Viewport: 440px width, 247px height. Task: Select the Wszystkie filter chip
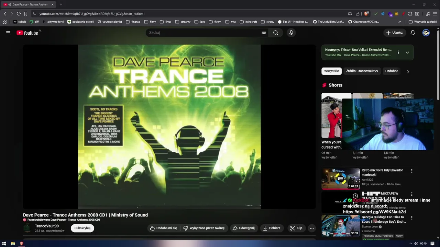(331, 71)
